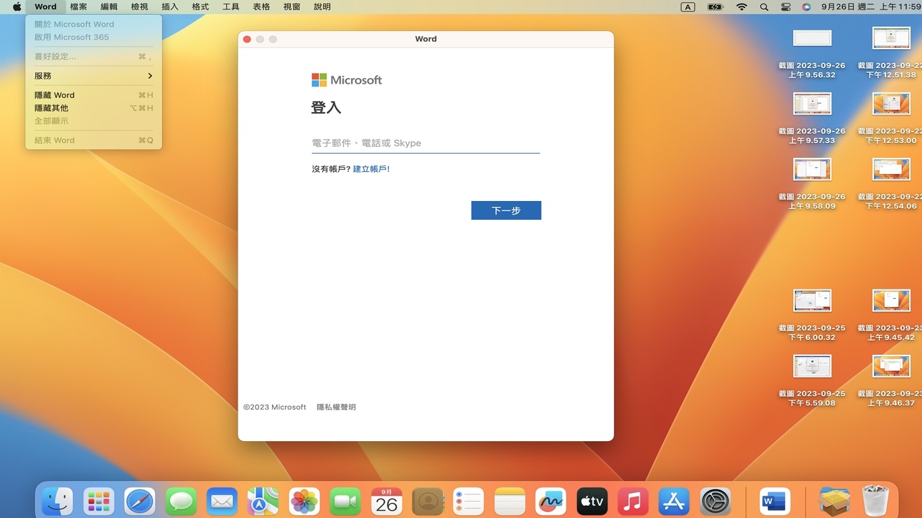Click the date and time clock
The height and width of the screenshot is (518, 922).
point(871,7)
